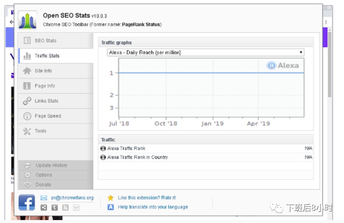This screenshot has width=344, height=223.
Task: Open the extension Options
Action: pos(56,175)
